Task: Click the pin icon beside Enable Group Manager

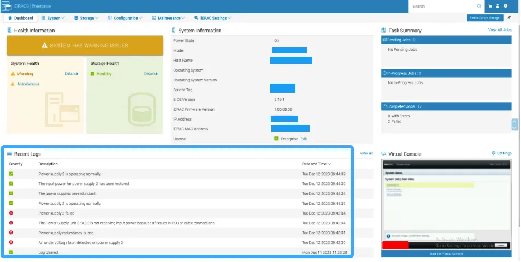Action: (x=509, y=17)
